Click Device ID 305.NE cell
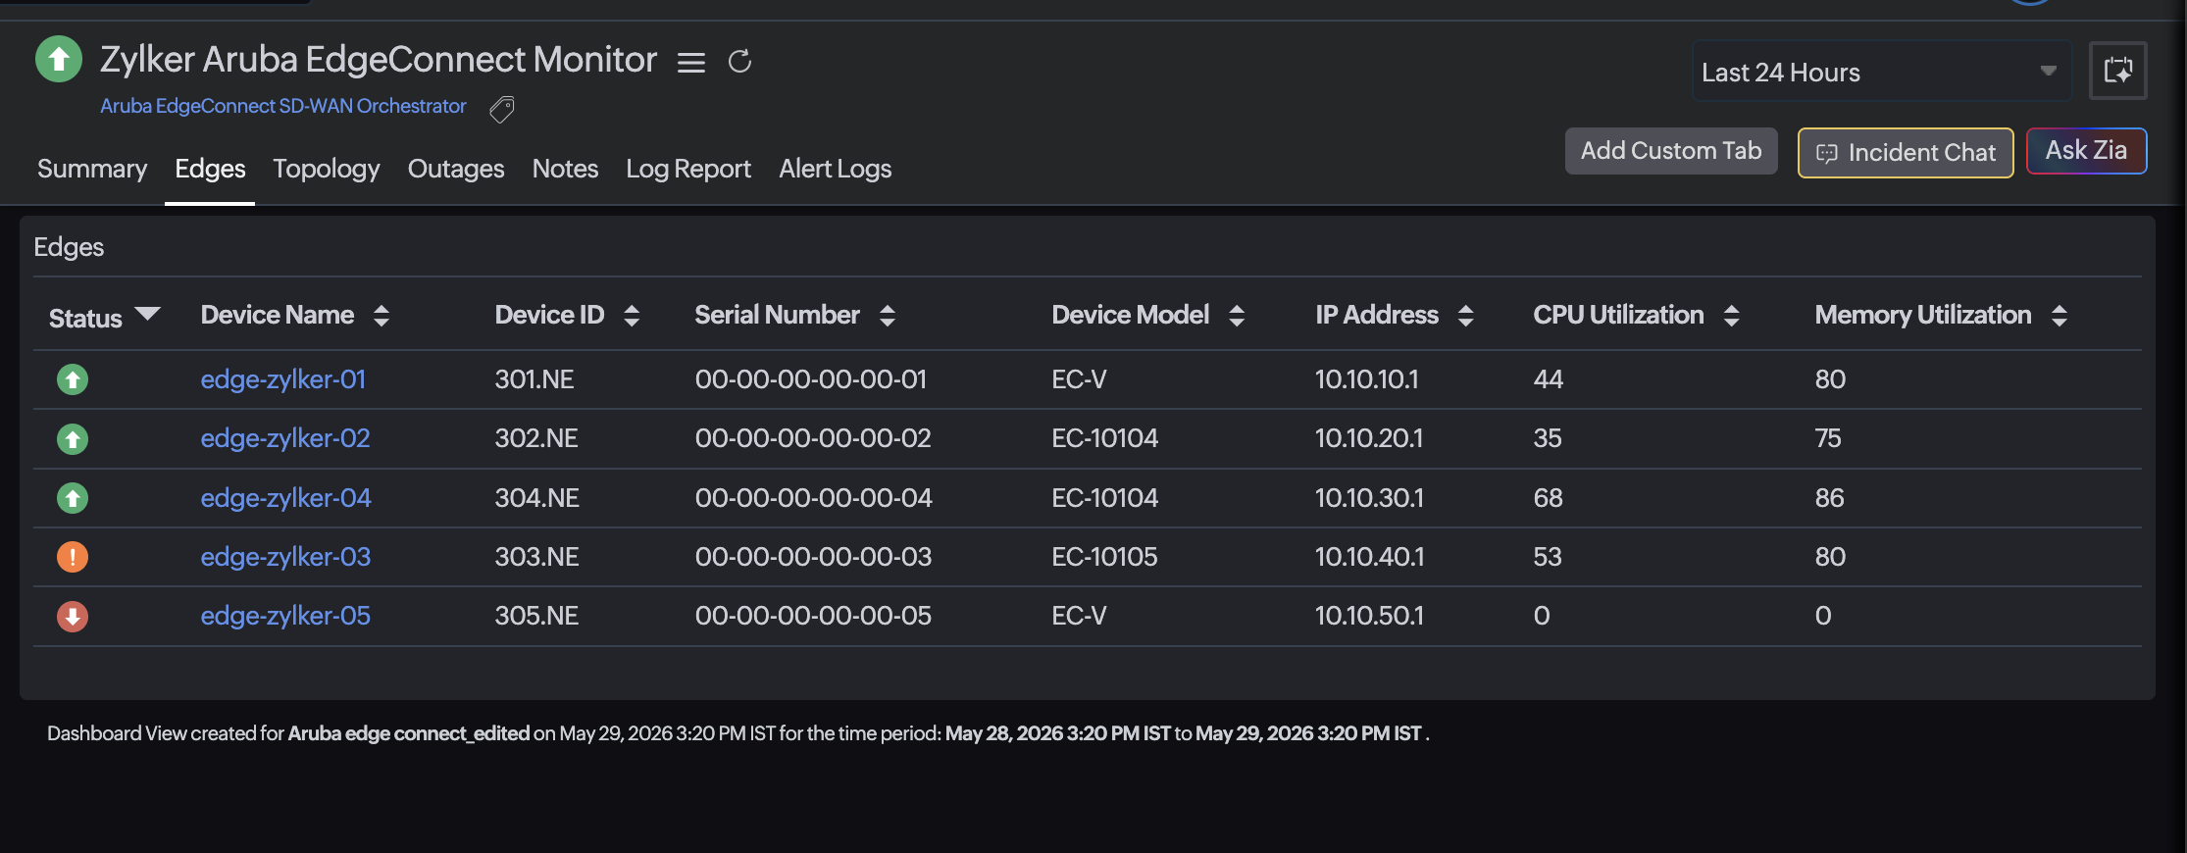Screen dimensions: 2187x853 (536, 616)
